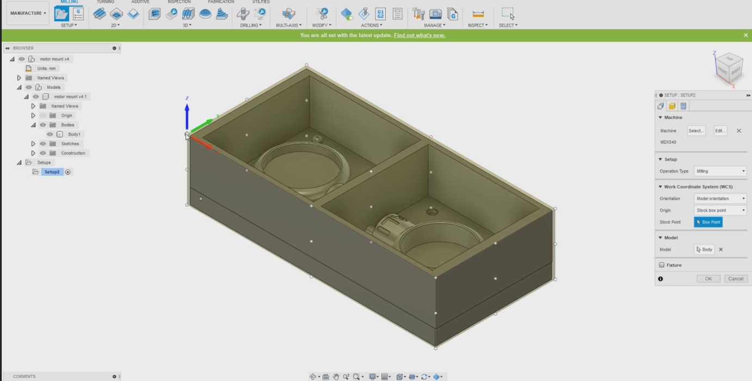Switch to the FABRICATION tab

point(221,2)
